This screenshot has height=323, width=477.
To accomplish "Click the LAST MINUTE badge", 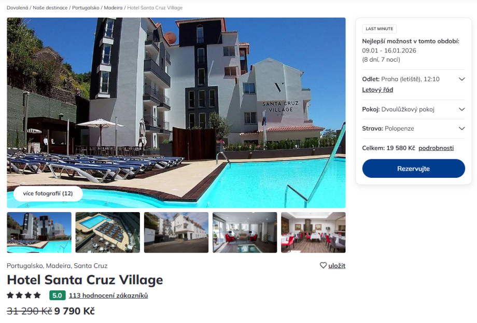I will [379, 29].
